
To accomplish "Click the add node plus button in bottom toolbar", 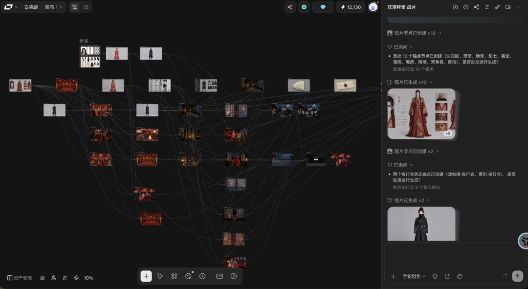I will 146,276.
